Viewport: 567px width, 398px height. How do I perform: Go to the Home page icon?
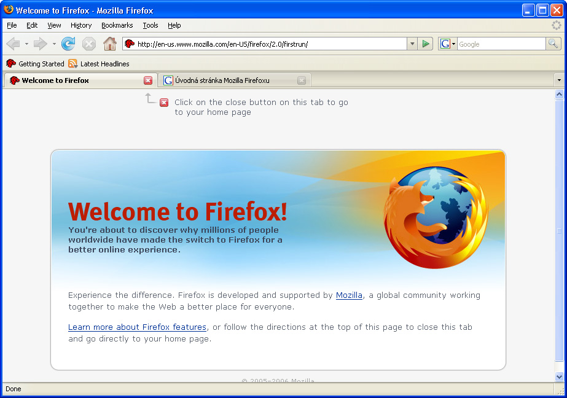click(x=109, y=44)
